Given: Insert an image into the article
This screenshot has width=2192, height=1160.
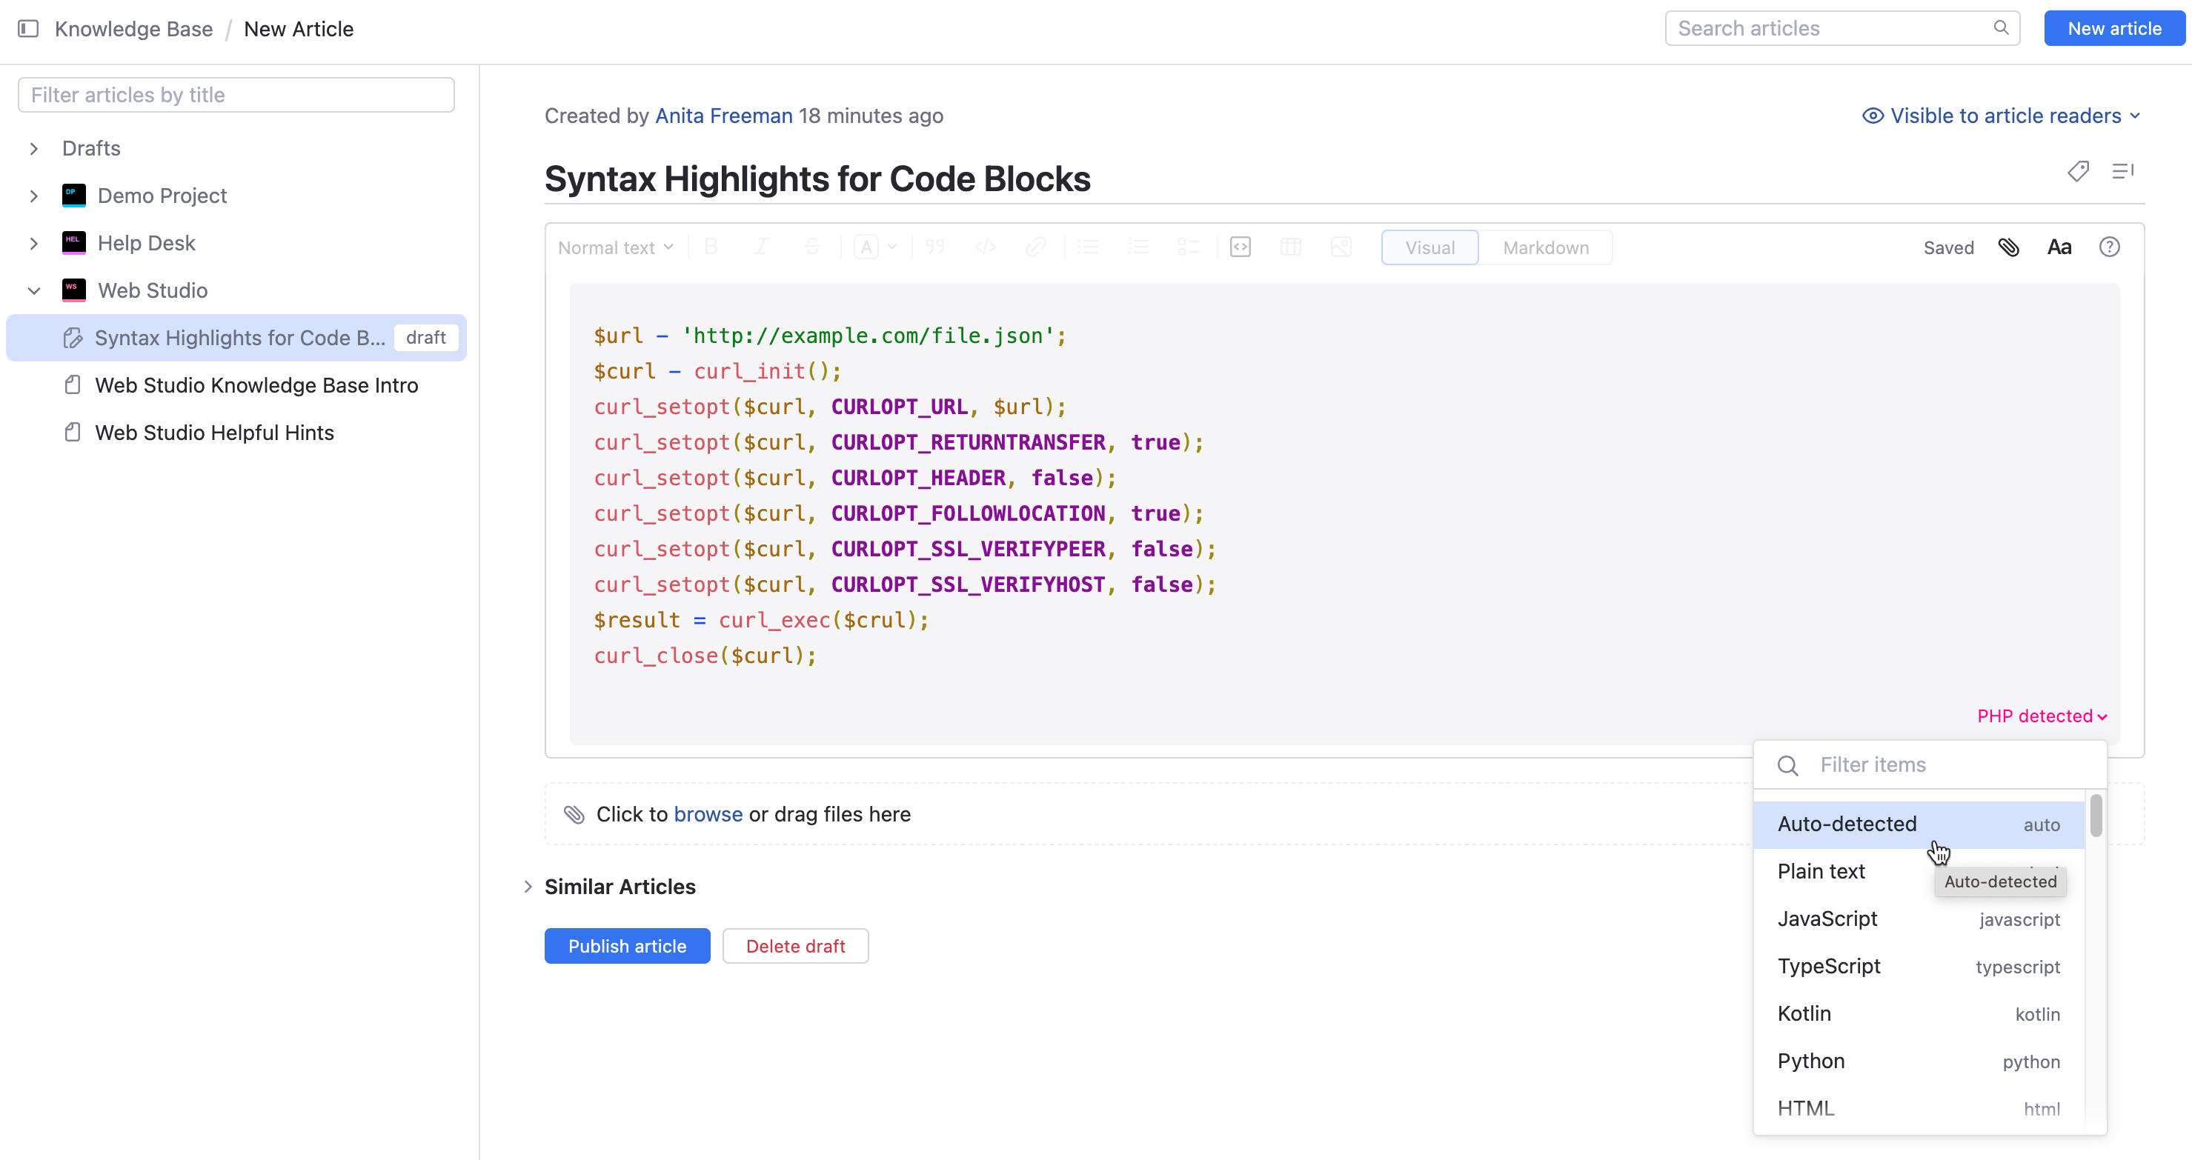Looking at the screenshot, I should click(x=1341, y=247).
